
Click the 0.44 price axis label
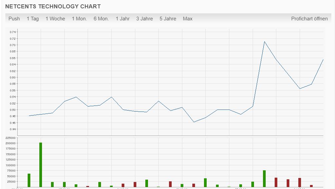pyautogui.click(x=13, y=129)
